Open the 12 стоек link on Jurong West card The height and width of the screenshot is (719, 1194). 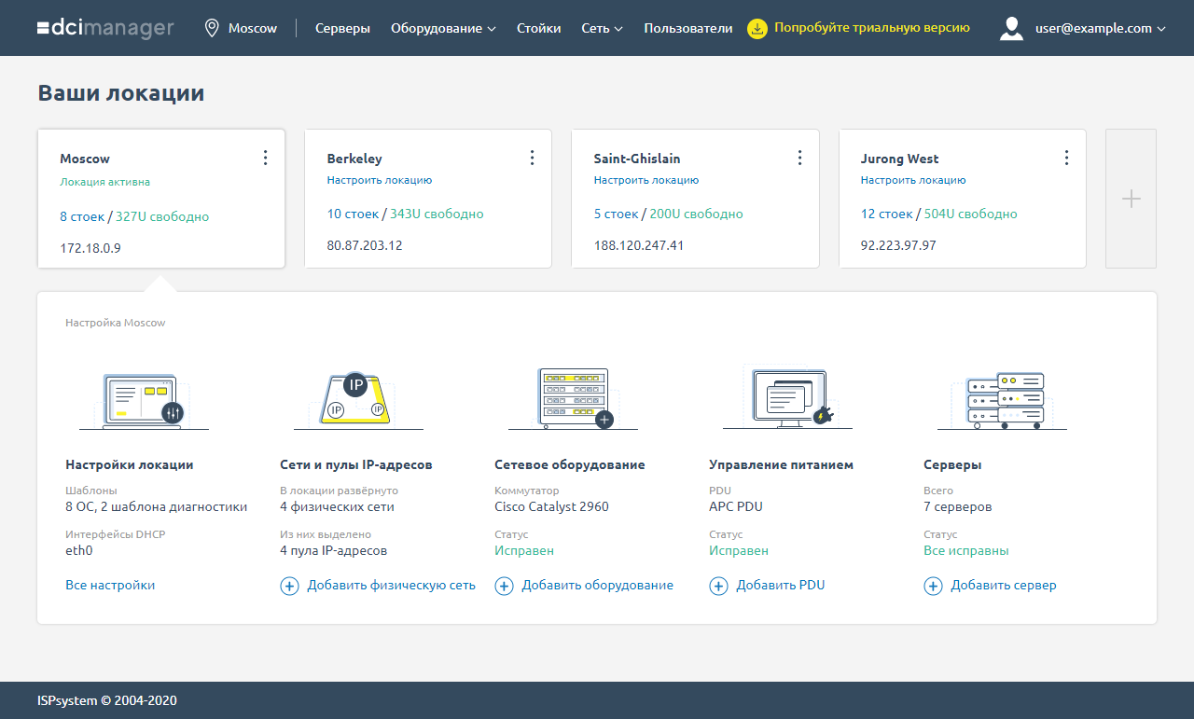[886, 214]
